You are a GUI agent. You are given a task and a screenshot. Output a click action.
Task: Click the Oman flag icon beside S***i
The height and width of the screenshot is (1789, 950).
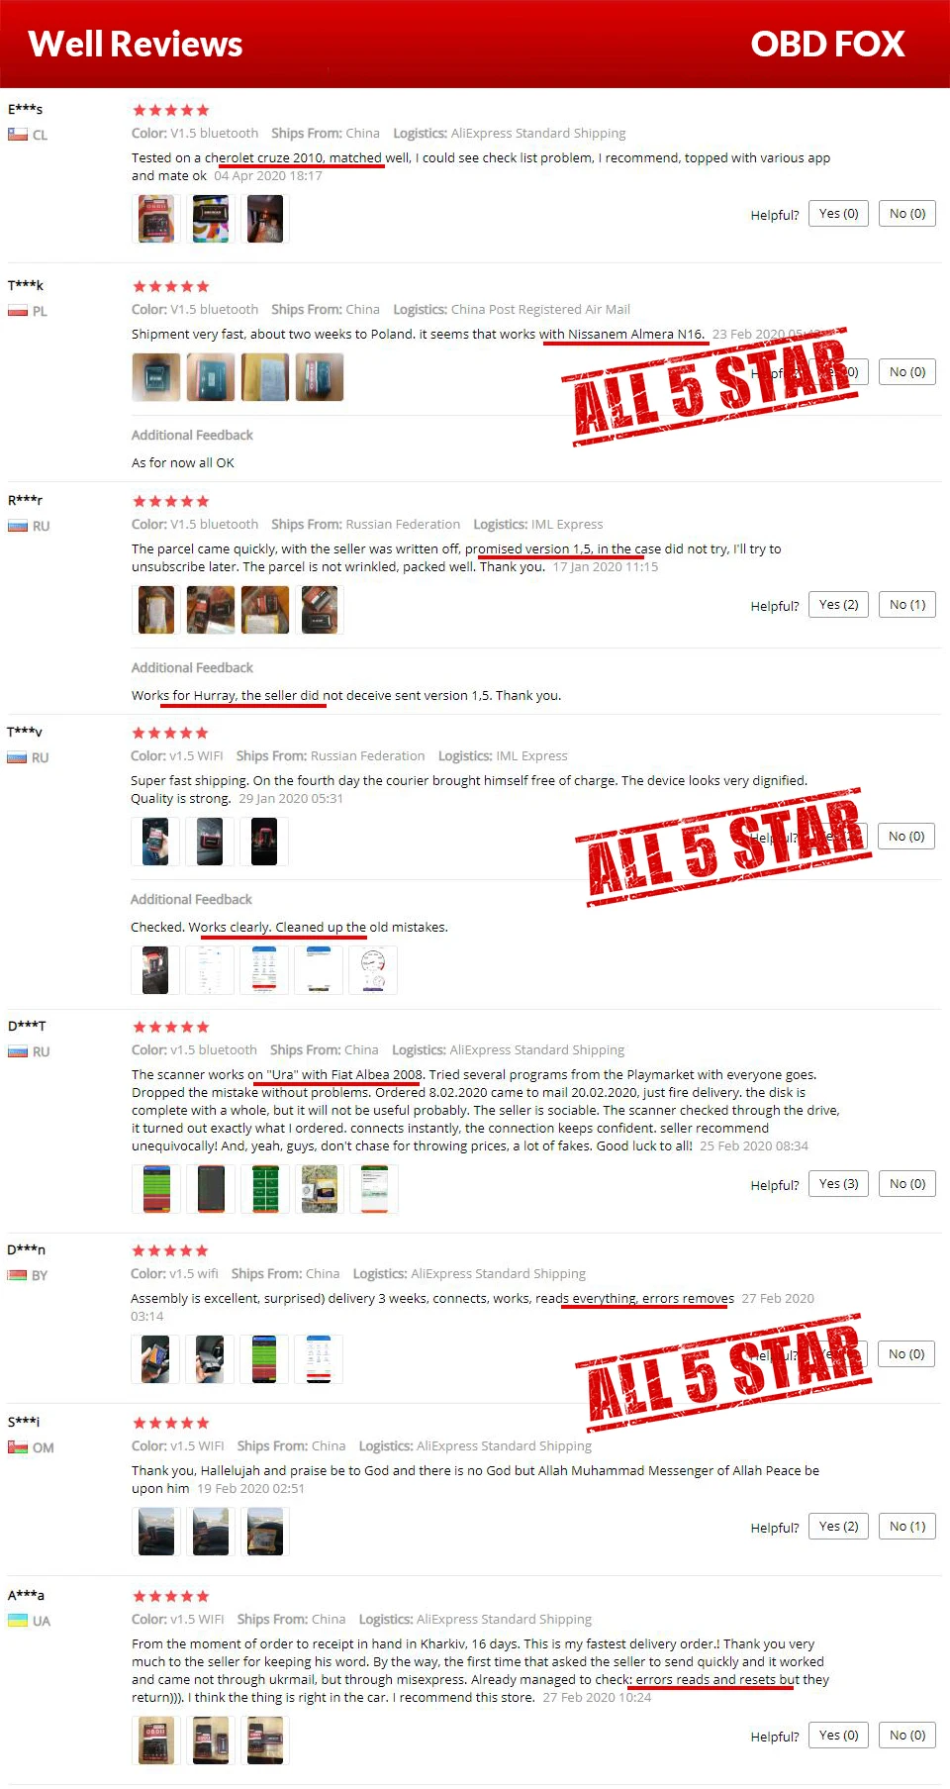click(x=17, y=1447)
